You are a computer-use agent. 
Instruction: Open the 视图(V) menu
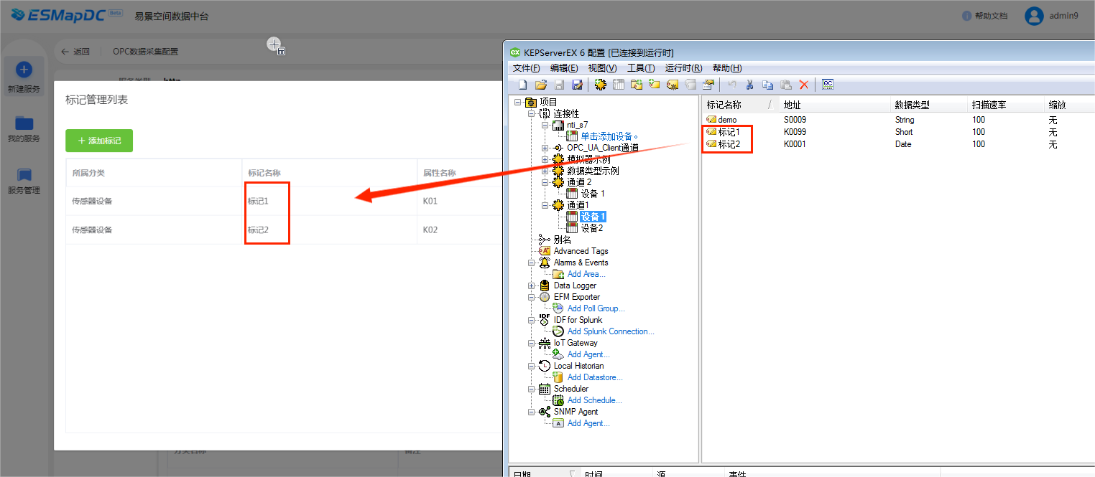[602, 68]
